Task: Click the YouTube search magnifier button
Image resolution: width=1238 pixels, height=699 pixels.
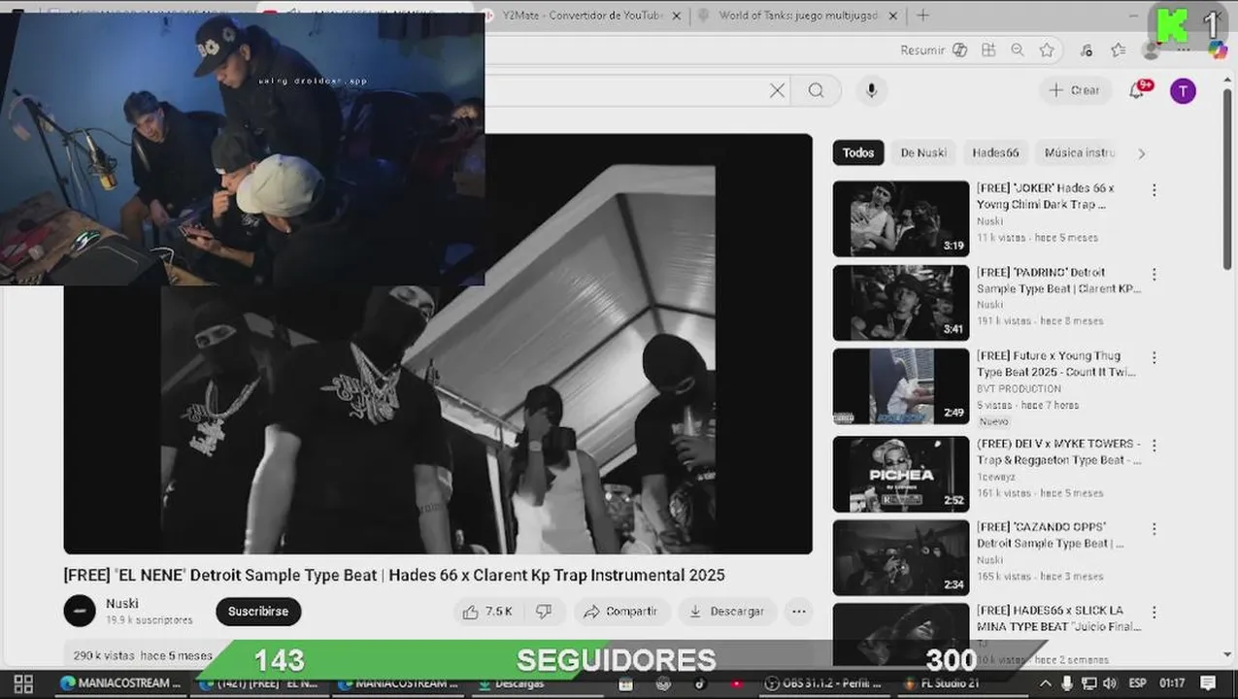Action: [x=816, y=90]
